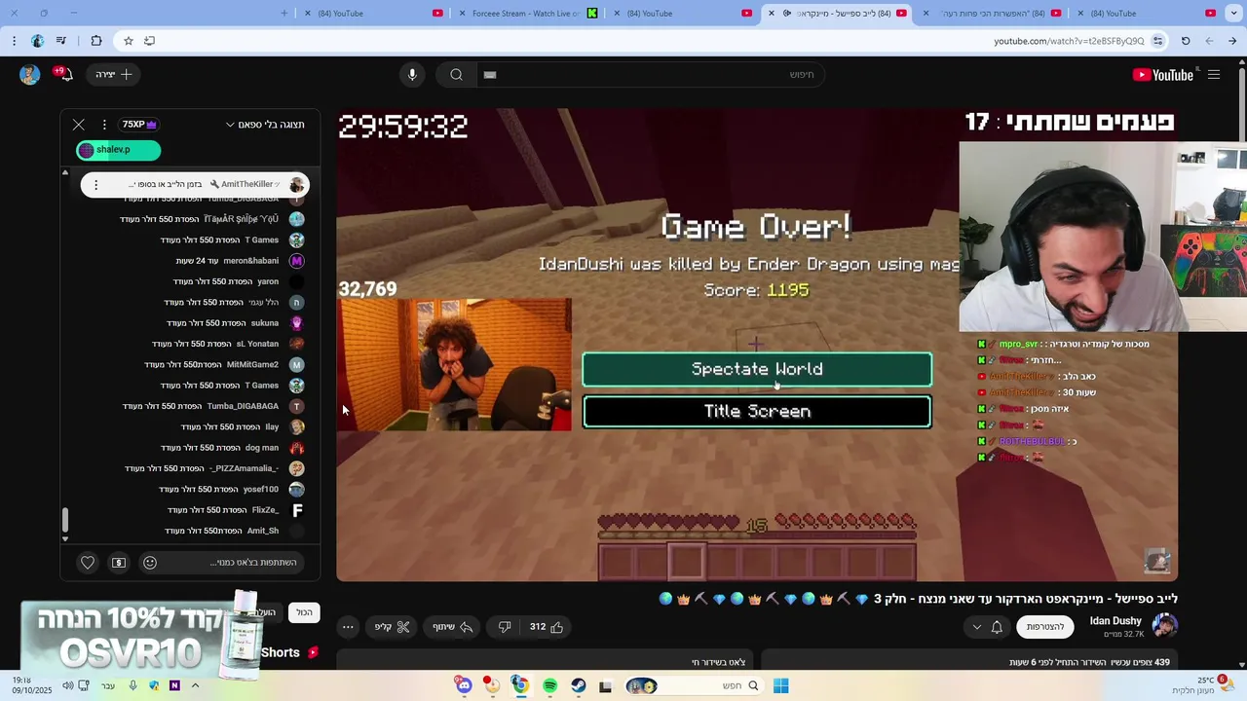
Task: Click the shalev.p highlighted chip
Action: tap(118, 150)
